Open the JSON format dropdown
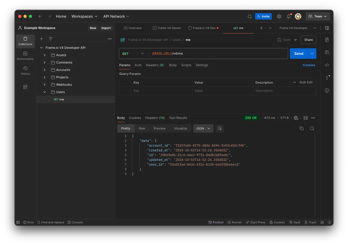348x245 pixels. (203, 128)
